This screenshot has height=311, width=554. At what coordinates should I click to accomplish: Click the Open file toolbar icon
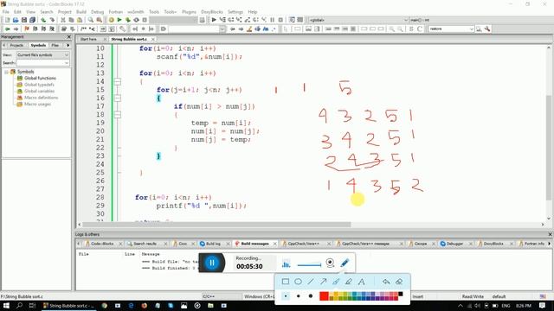16,20
